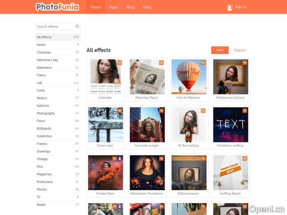Click the HD badge on Calendar effect
Viewport: 287px width, 215px height.
119,63
